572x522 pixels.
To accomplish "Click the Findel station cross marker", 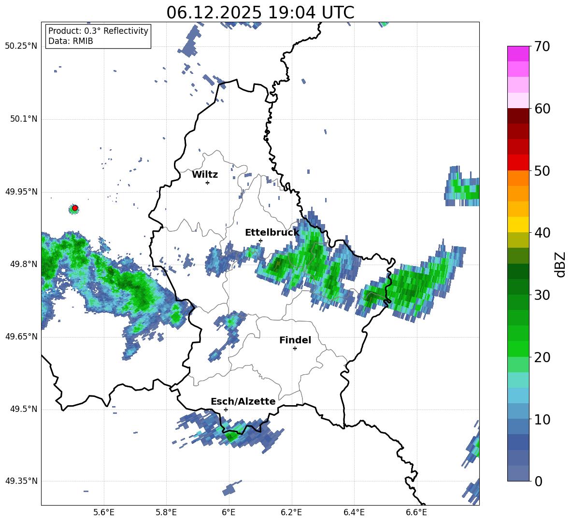I will tap(295, 349).
